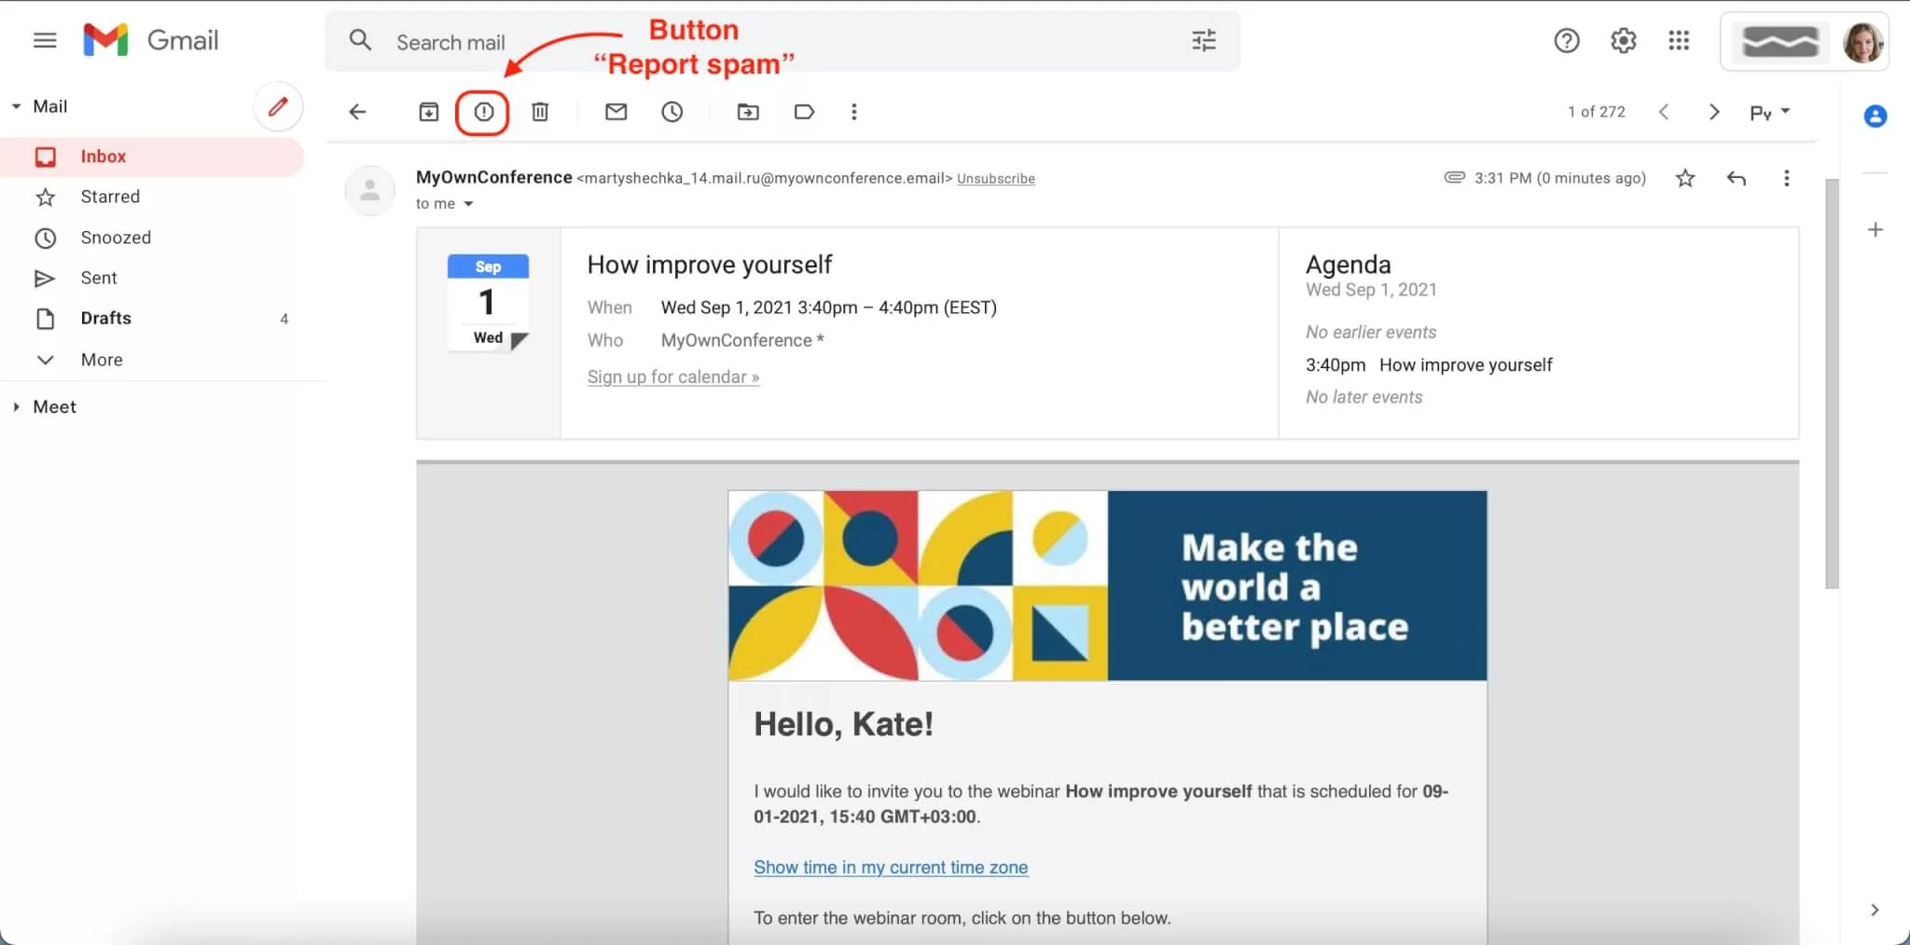This screenshot has height=945, width=1910.
Task: Reply to MyOwnConference
Action: coord(1736,177)
